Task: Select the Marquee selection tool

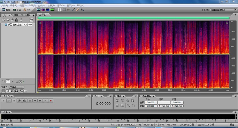Action: (x=64, y=10)
